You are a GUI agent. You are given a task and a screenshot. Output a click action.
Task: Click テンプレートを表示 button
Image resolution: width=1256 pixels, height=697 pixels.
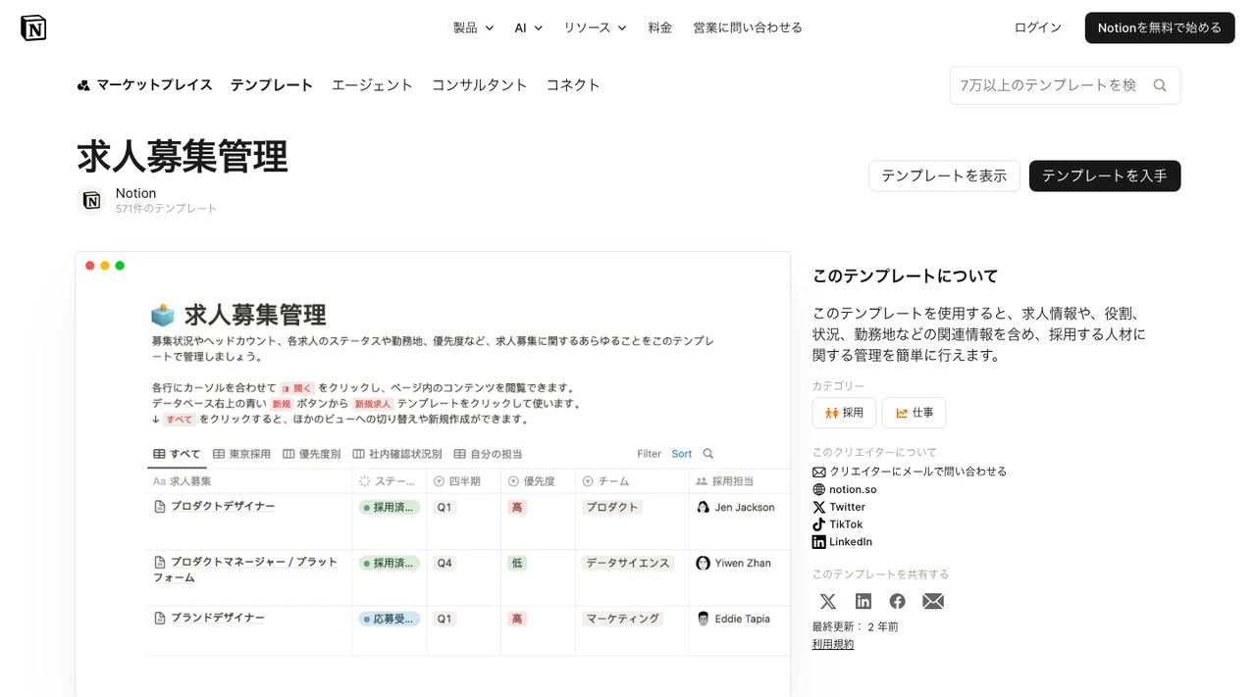pos(944,175)
